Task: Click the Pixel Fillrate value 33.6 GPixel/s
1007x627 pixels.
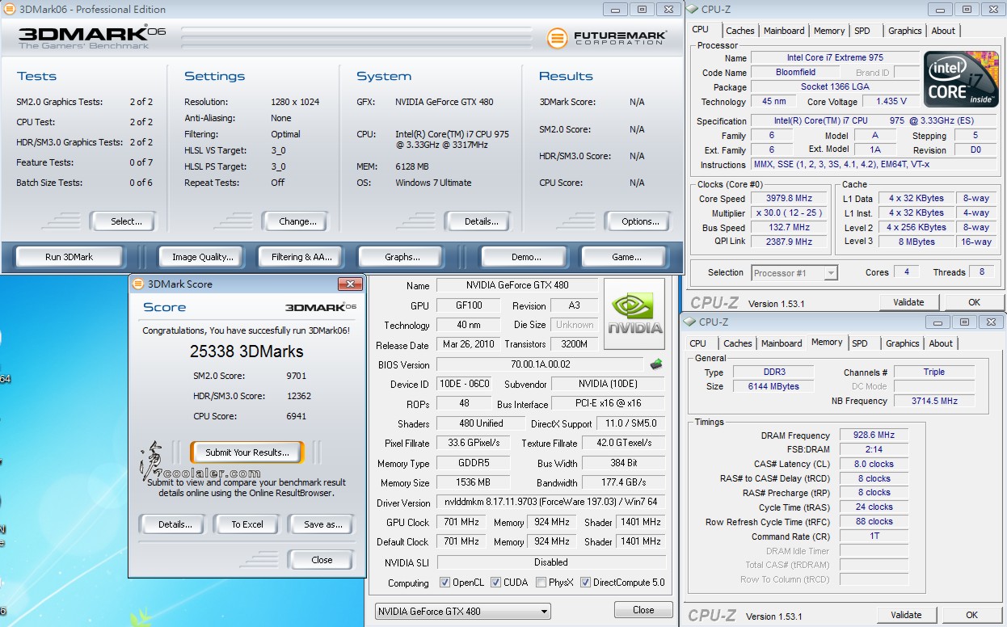Action: pos(474,443)
